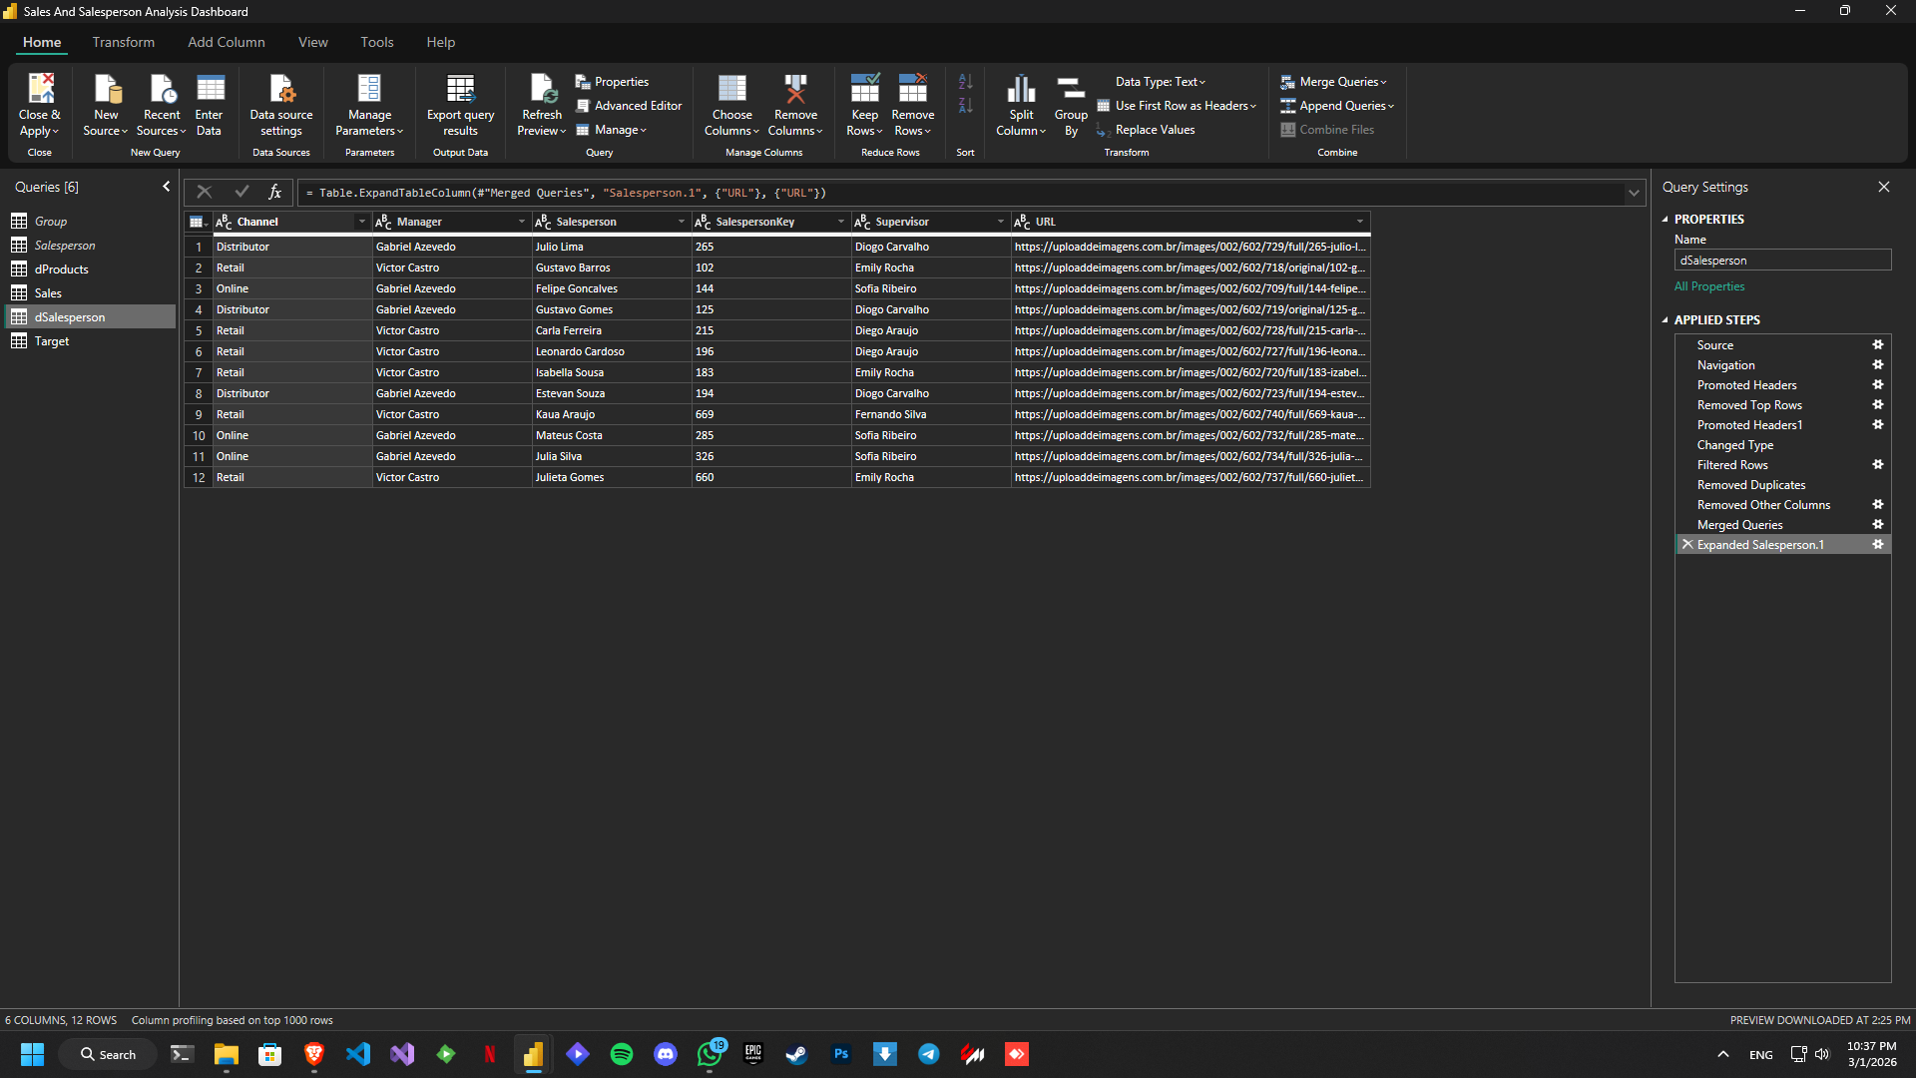Switch to the Transform tab
The image size is (1916, 1078).
[x=124, y=42]
